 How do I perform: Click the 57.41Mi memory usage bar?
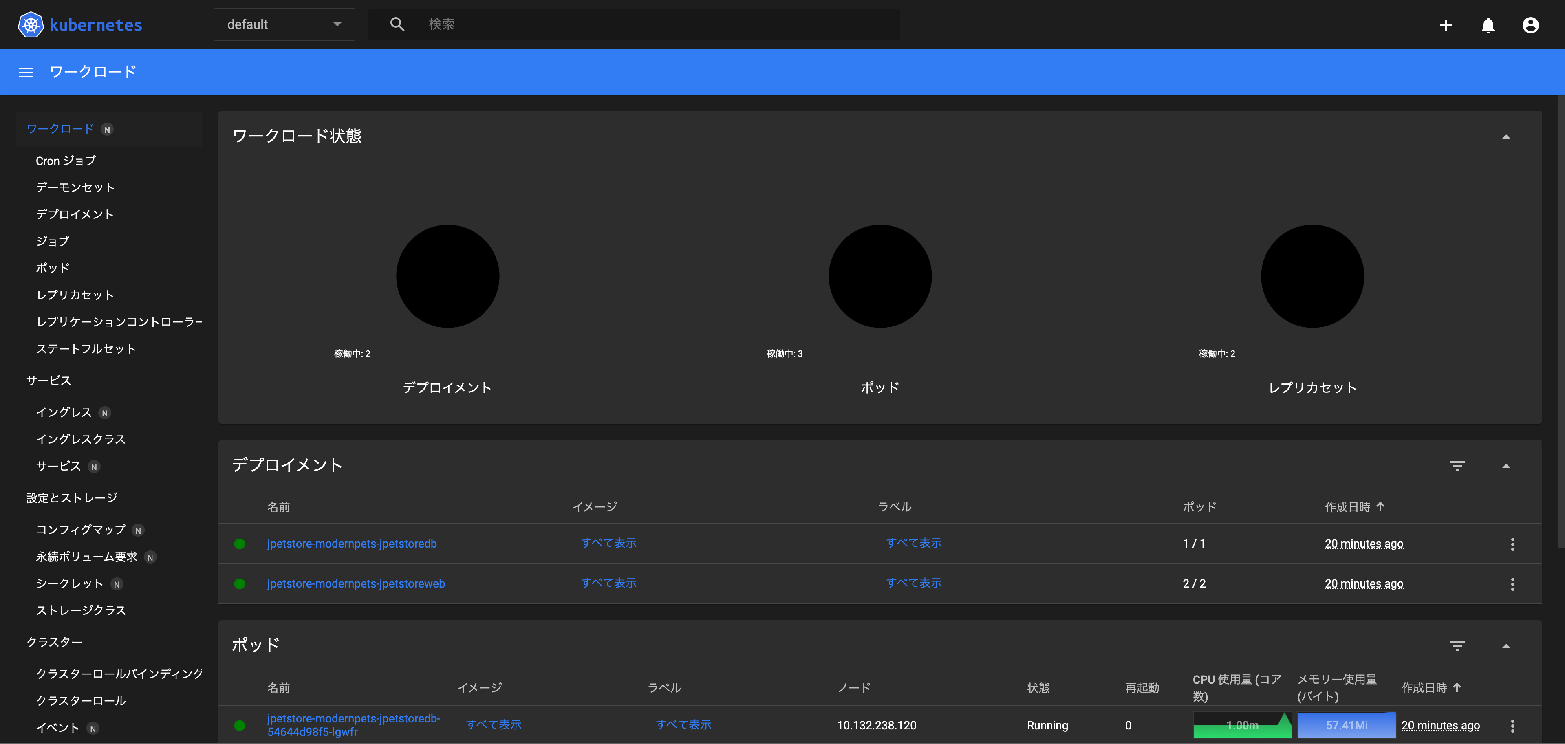click(x=1345, y=724)
